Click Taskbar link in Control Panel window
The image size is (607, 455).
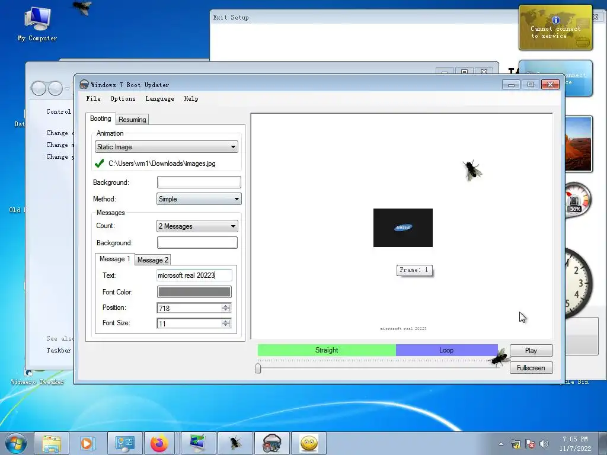point(59,350)
